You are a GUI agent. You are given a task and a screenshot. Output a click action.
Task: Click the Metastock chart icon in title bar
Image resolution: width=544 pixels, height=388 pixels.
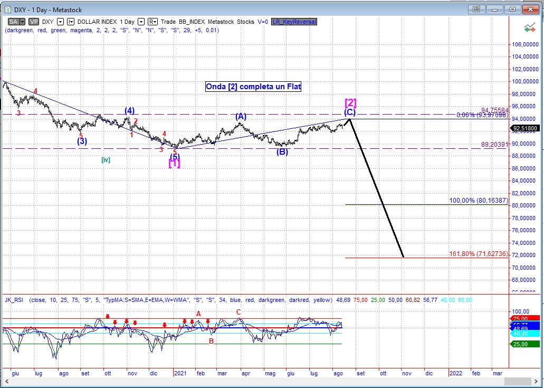point(6,10)
